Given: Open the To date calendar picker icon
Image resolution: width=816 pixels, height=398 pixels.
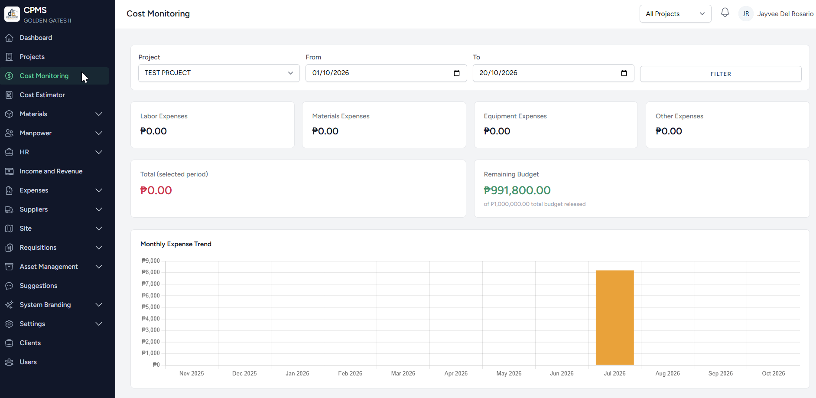Looking at the screenshot, I should [x=624, y=73].
